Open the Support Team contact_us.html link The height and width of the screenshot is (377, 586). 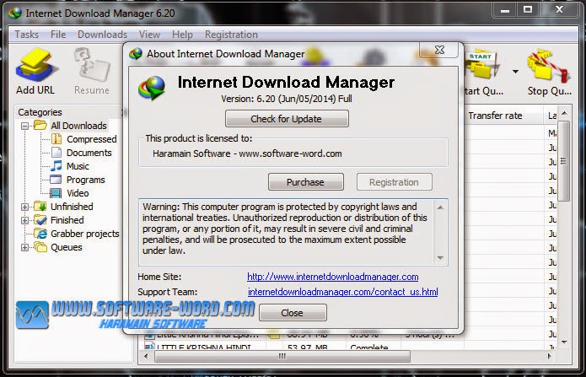[342, 292]
